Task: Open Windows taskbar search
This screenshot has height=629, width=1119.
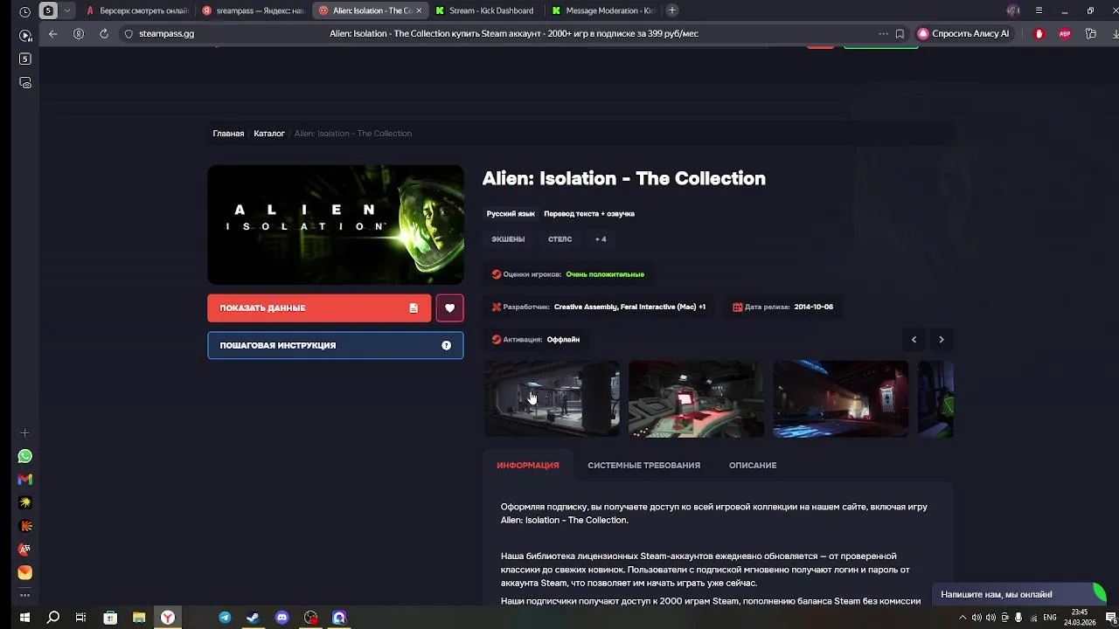Action: pyautogui.click(x=53, y=618)
